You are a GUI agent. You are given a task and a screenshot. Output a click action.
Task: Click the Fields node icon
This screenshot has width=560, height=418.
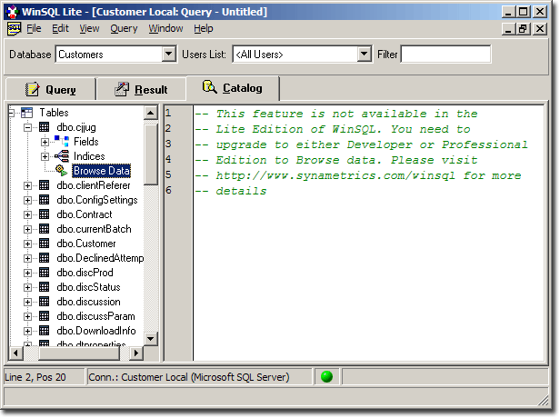tap(62, 142)
